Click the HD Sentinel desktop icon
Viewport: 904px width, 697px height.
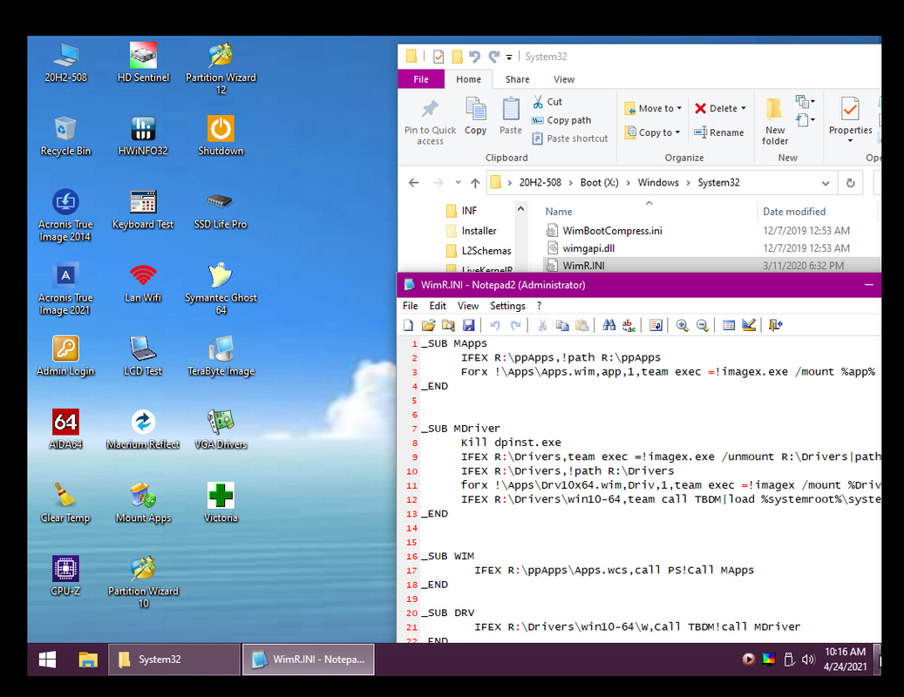pos(143,62)
